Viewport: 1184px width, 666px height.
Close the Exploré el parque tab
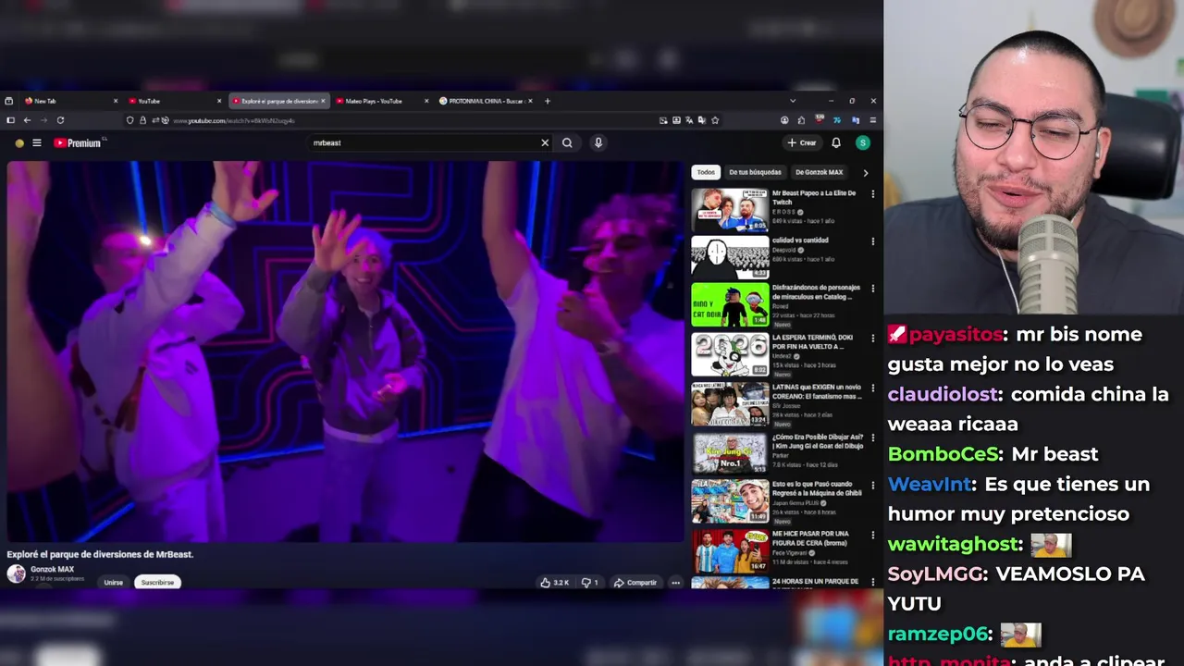click(x=323, y=101)
